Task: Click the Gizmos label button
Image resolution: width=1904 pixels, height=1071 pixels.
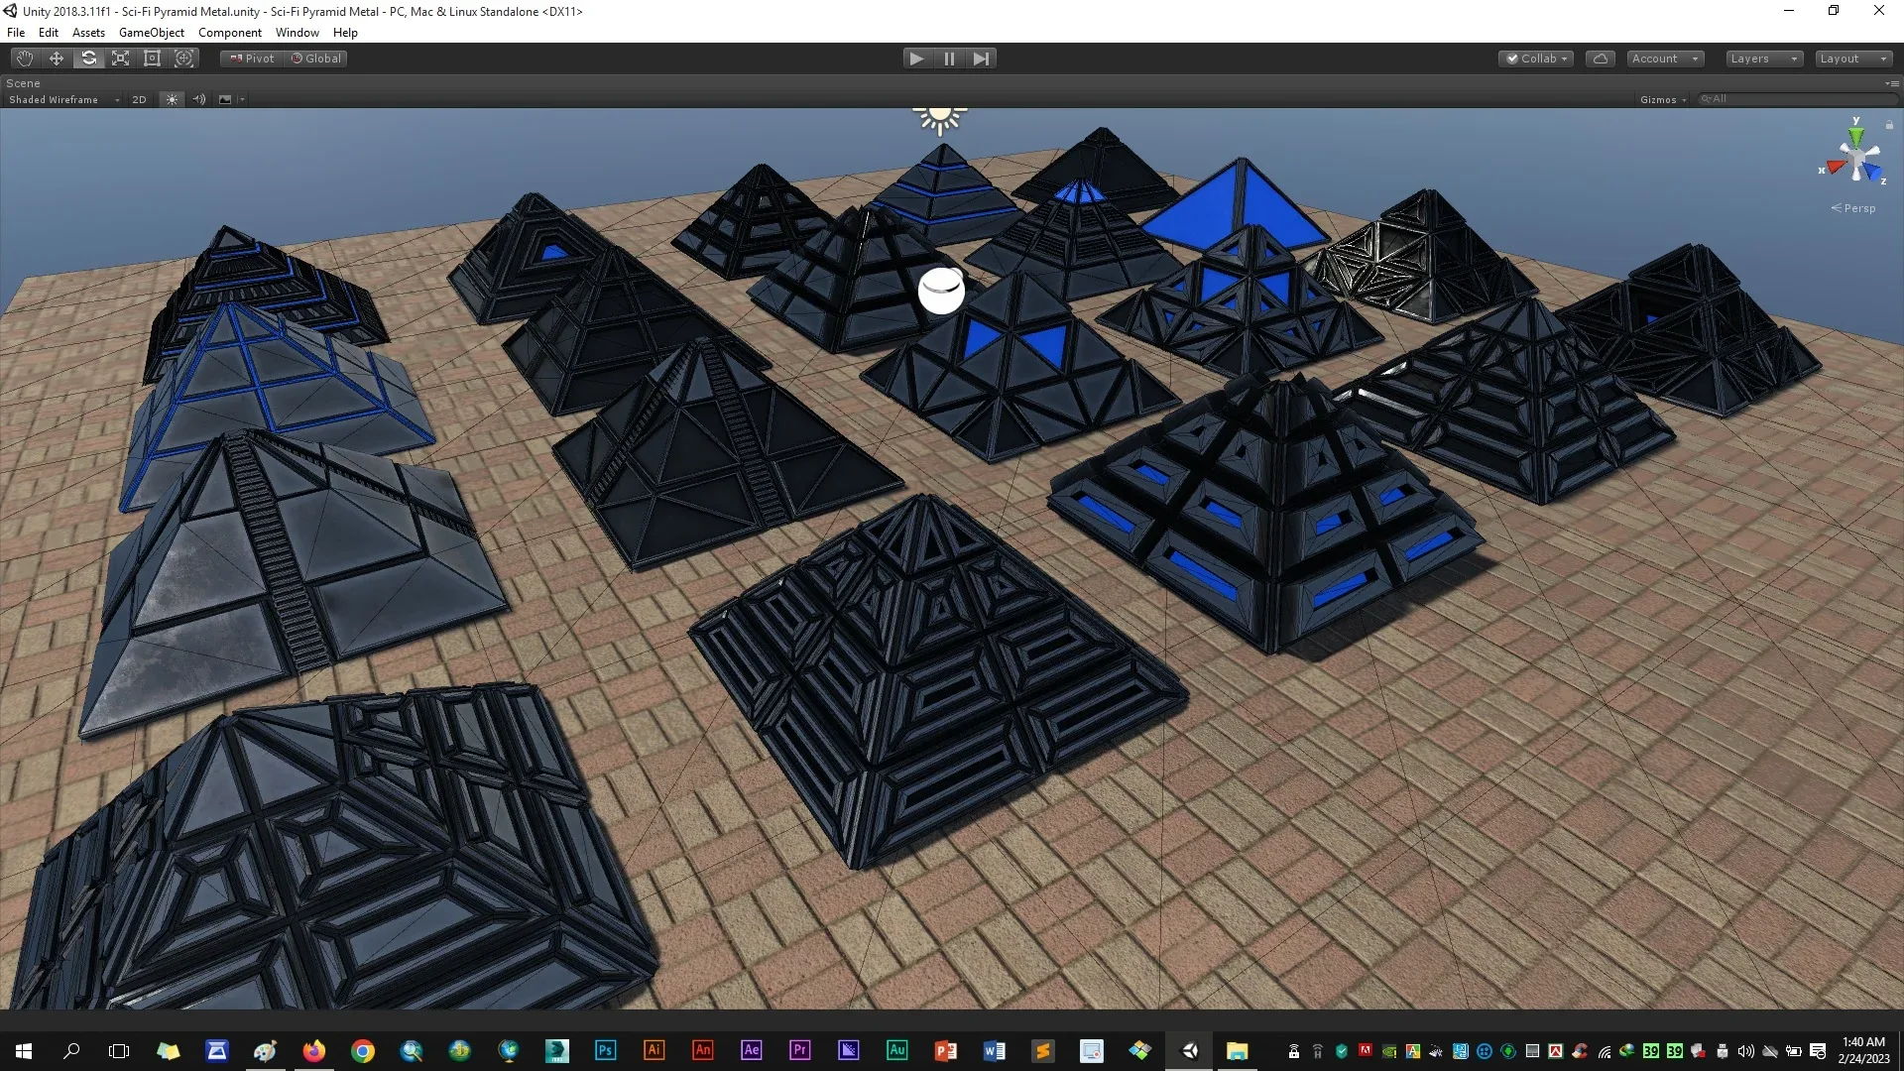Action: 1657,99
